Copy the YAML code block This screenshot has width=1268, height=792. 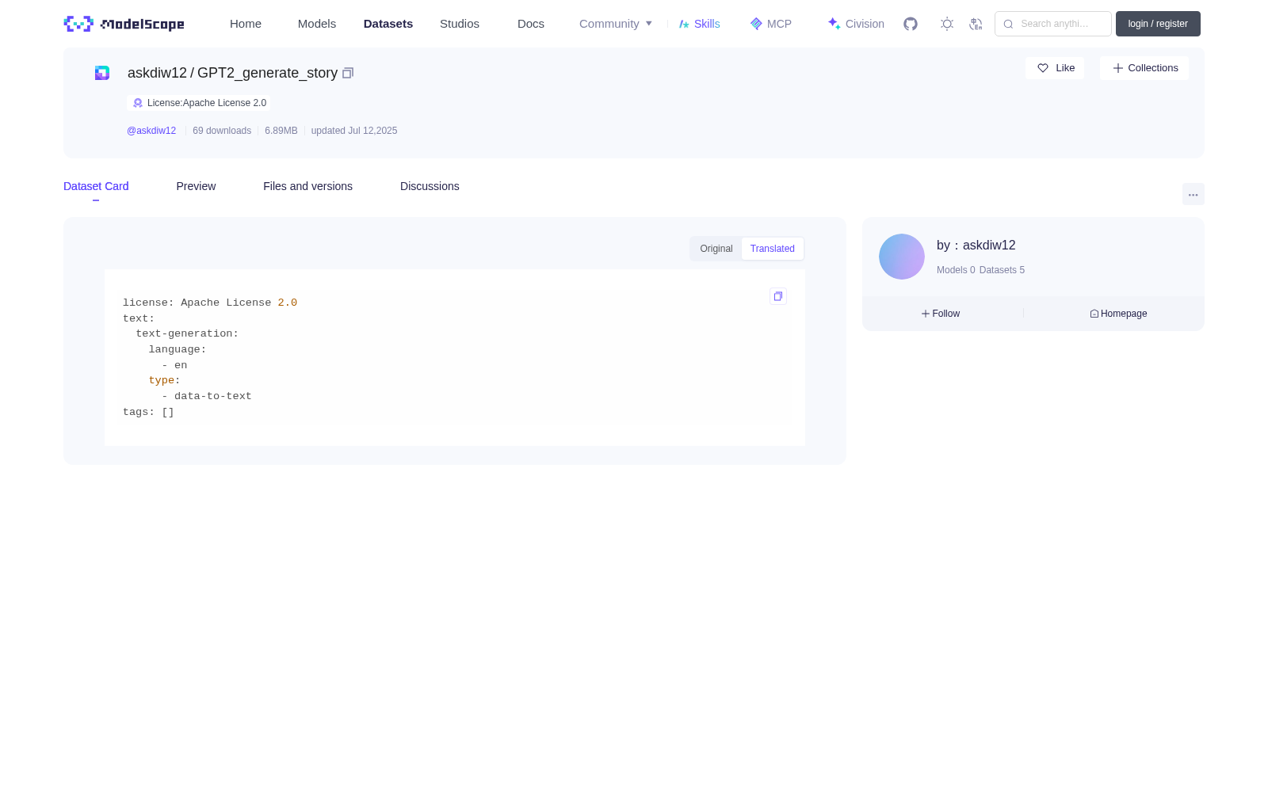pos(778,296)
